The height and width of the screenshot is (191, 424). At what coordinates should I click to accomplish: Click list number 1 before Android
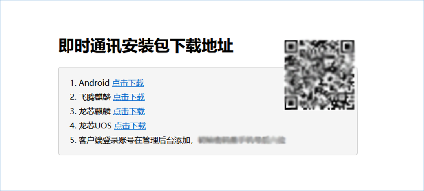coord(73,83)
